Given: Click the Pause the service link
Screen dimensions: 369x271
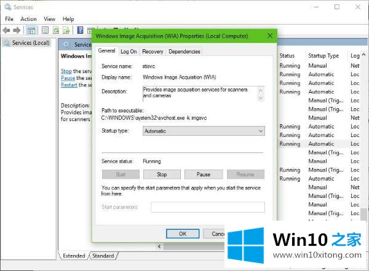Looking at the screenshot, I should (x=68, y=78).
